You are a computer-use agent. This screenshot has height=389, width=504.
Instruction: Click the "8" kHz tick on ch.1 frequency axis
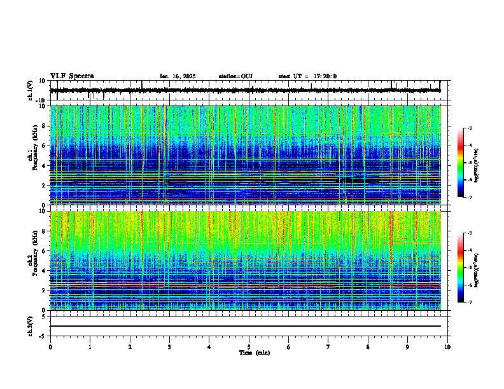45,126
